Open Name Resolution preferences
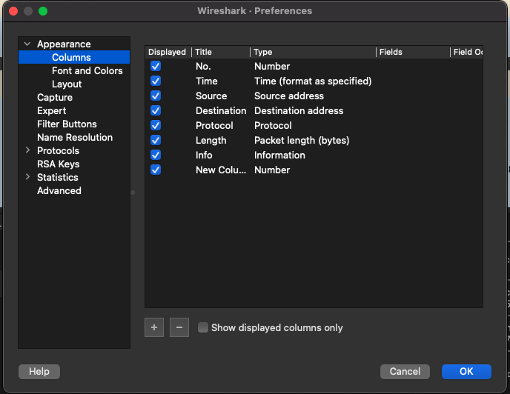 click(x=75, y=137)
